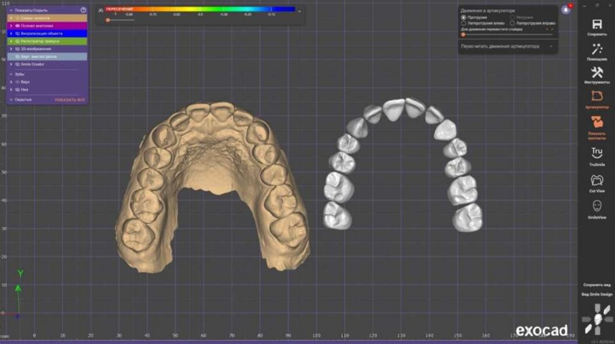
Task: Expand the Full anatomy (Полная анатомия) group
Action: click(x=11, y=26)
